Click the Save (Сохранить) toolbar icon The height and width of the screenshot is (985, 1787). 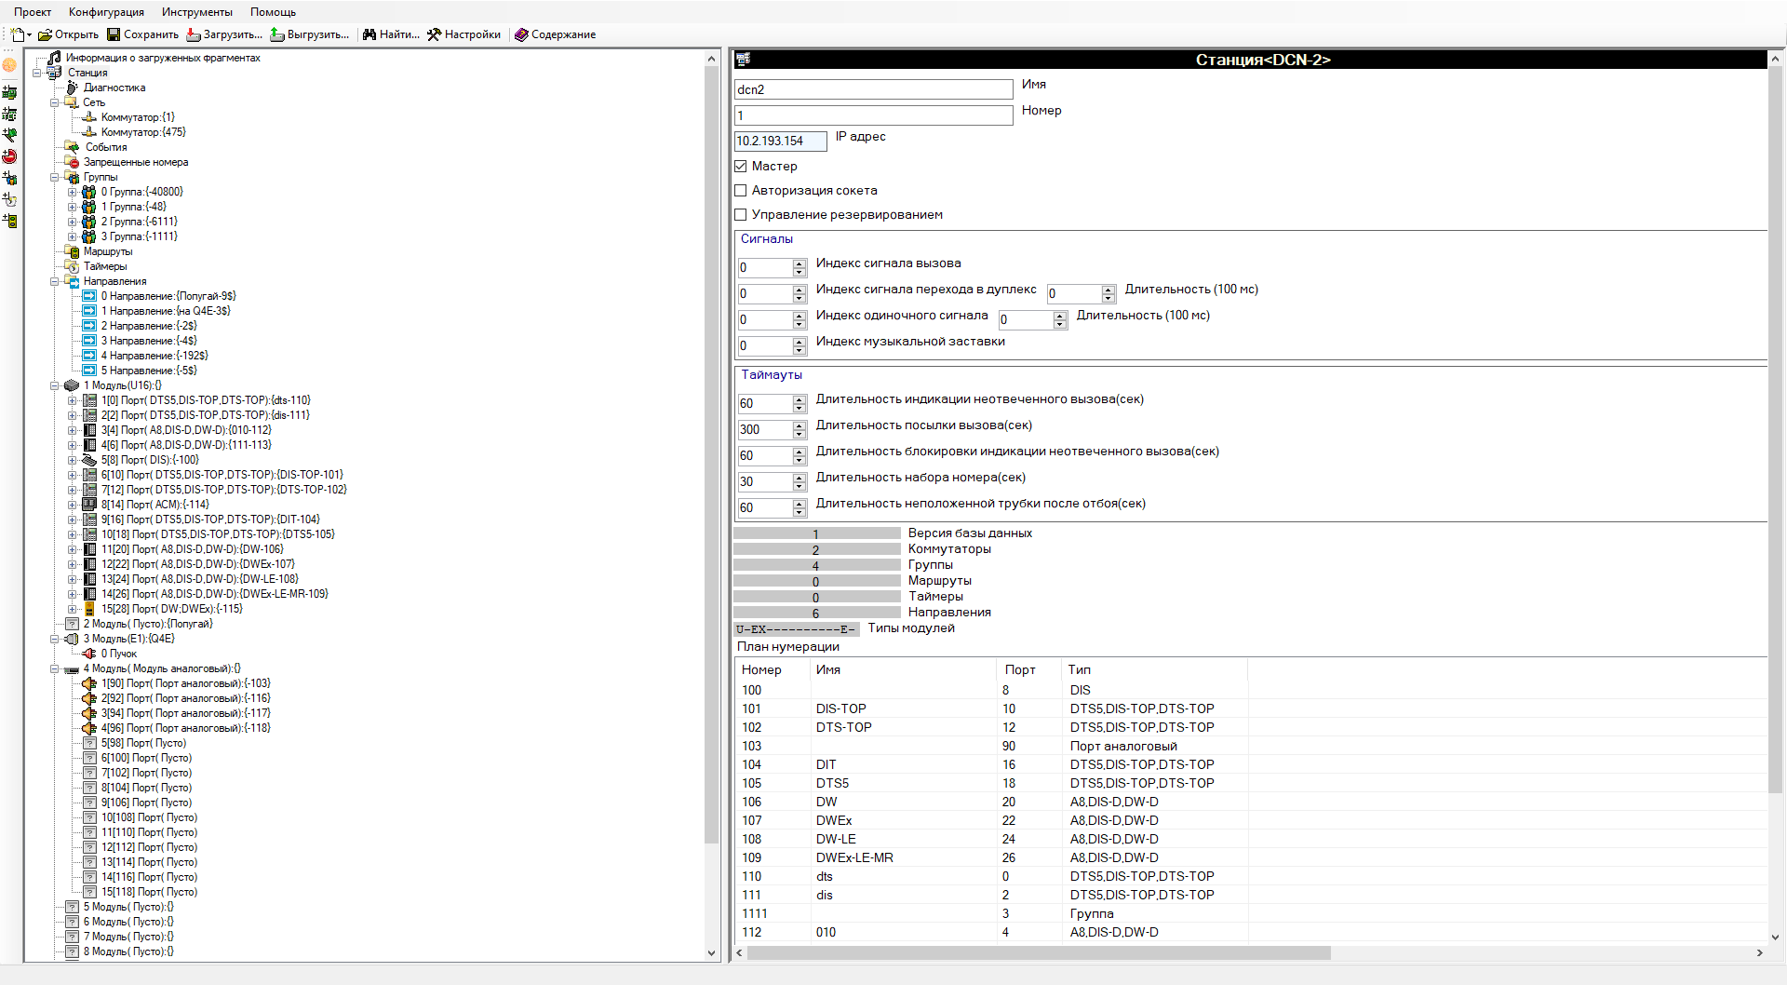point(114,34)
